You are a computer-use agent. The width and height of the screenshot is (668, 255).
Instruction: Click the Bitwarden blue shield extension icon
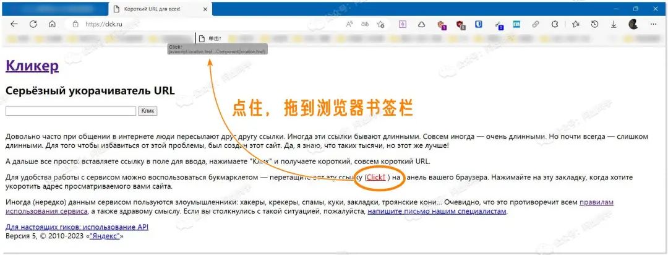[478, 24]
